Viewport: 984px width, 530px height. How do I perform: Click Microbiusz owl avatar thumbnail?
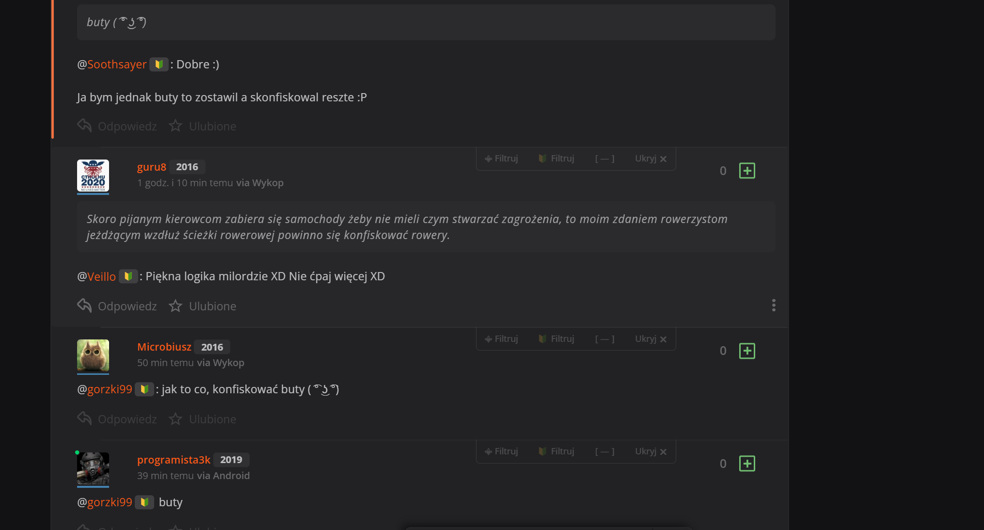click(93, 355)
